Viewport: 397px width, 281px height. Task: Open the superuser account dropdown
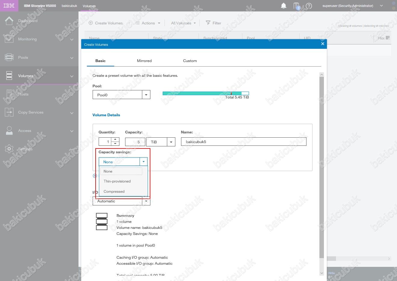click(381, 6)
